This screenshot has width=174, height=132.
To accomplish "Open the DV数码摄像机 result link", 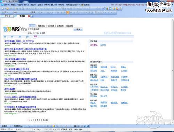I will (x=20, y=107).
